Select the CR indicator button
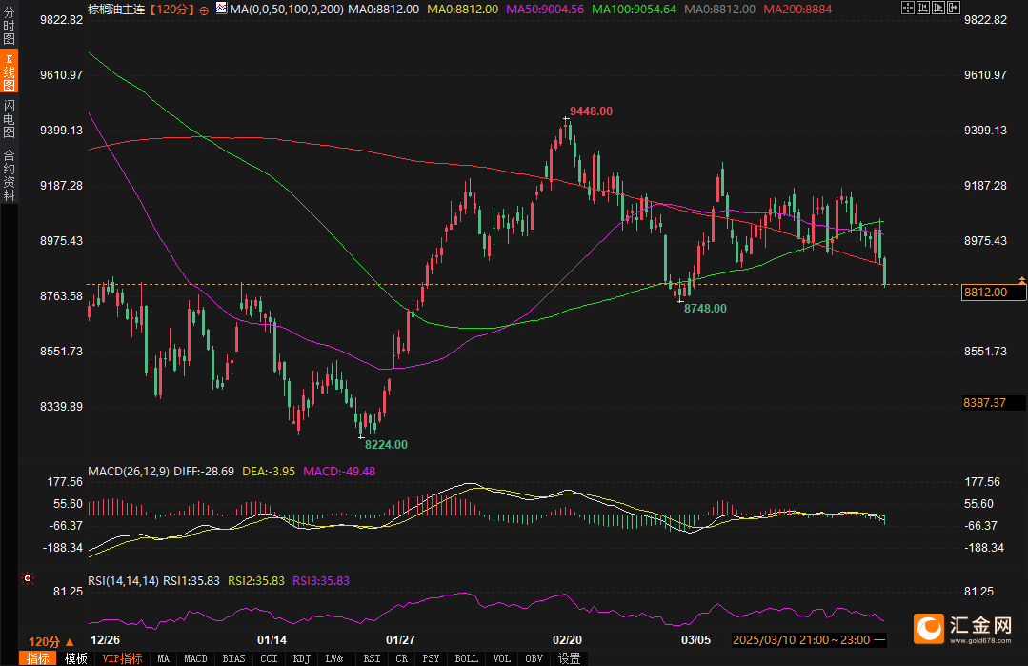This screenshot has width=1028, height=666. 401,658
